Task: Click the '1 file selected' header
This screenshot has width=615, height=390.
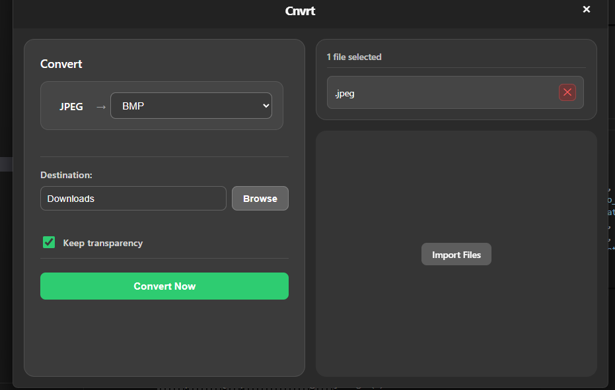Action: pos(354,57)
